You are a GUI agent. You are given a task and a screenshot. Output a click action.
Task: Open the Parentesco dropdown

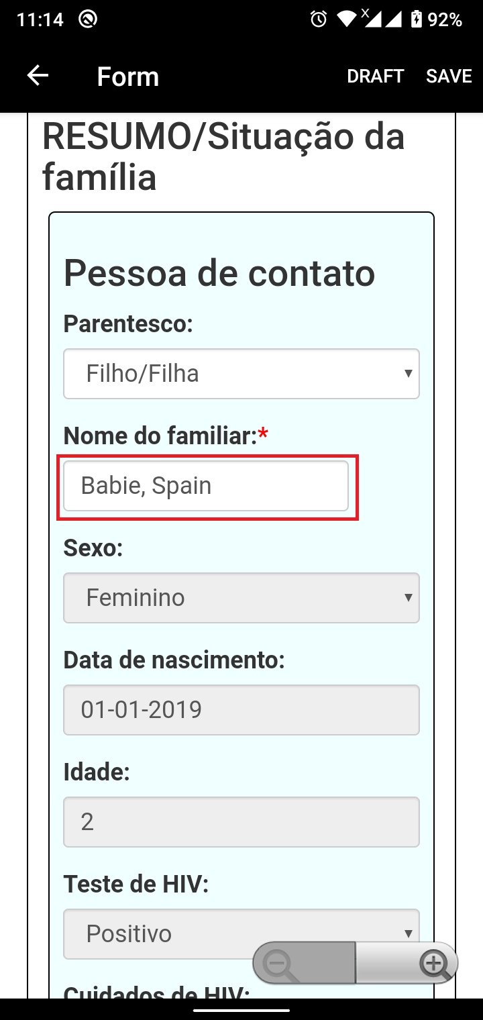[241, 373]
